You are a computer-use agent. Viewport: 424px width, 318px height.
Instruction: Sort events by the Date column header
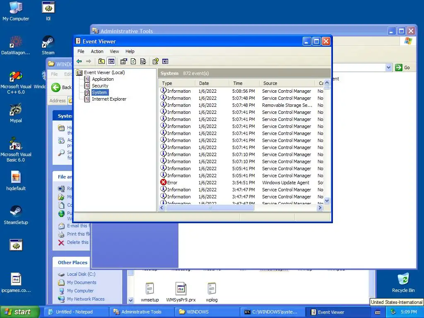(x=212, y=83)
